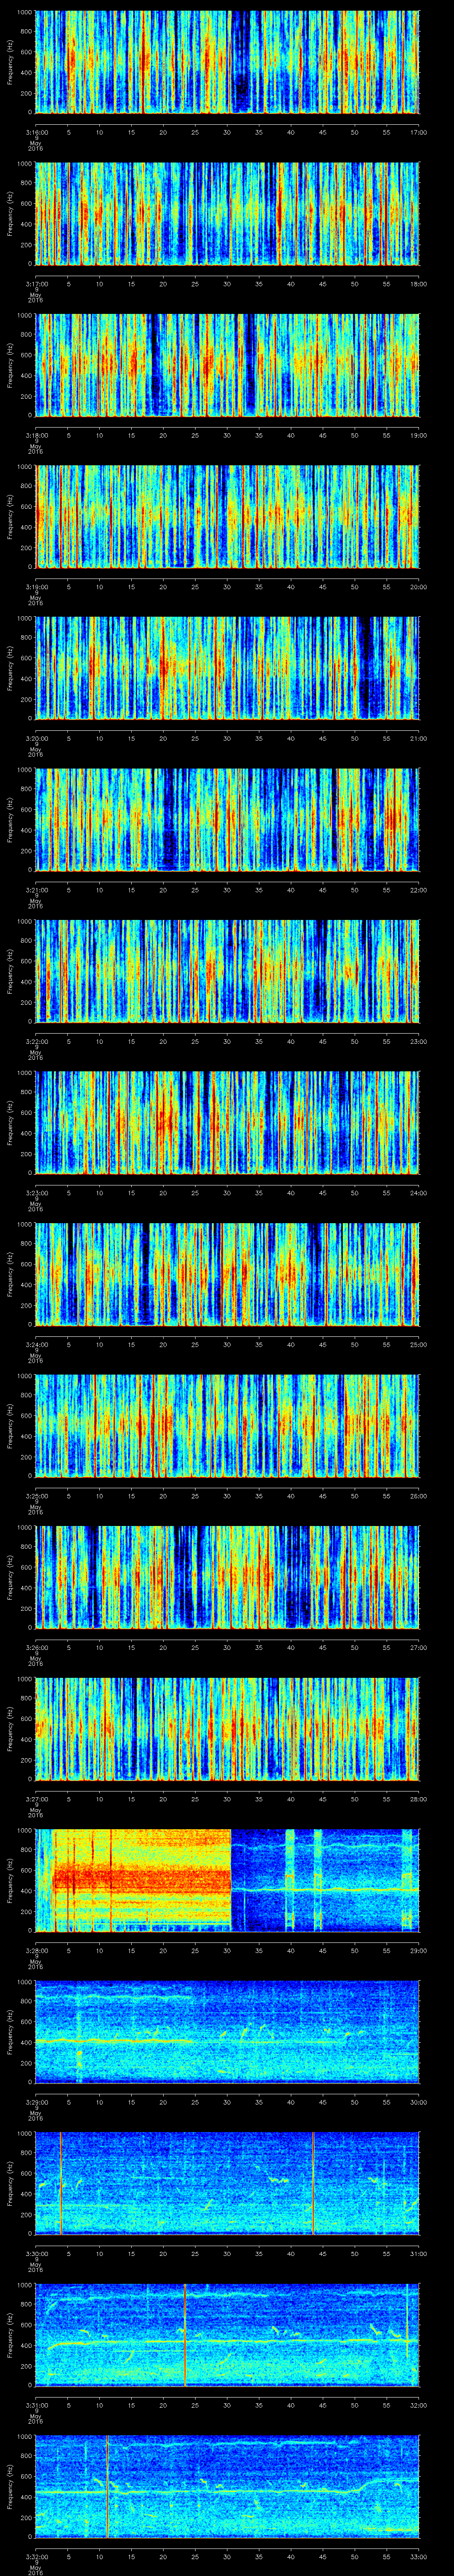Click the spectrogram panel starting at 3:22:00
The image size is (454, 2576).
227,970
